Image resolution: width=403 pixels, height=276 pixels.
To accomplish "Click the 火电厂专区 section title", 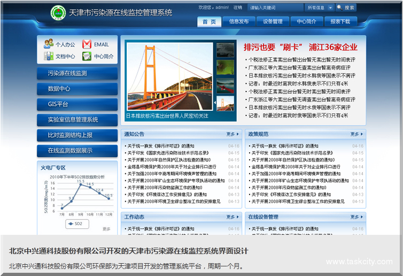I will pos(53,168).
